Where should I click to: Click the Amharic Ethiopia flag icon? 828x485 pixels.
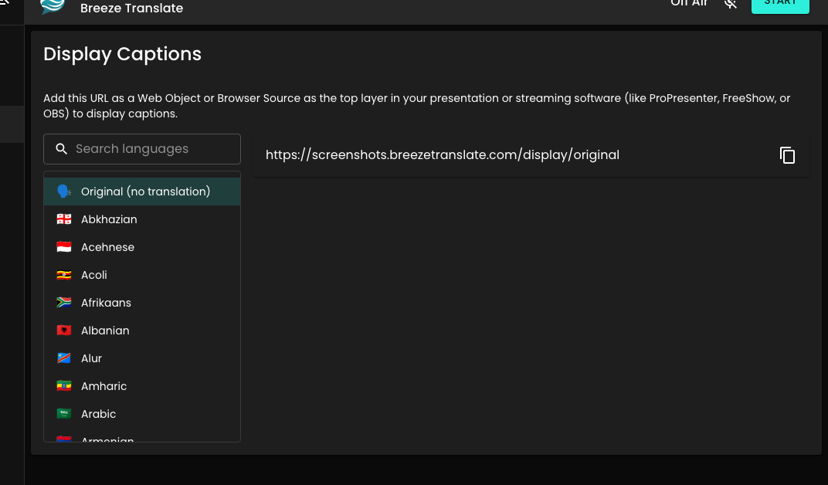[64, 386]
